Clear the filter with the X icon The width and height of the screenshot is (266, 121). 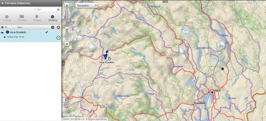(58, 10)
